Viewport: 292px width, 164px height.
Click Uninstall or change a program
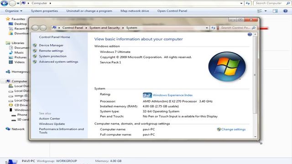pyautogui.click(x=89, y=11)
